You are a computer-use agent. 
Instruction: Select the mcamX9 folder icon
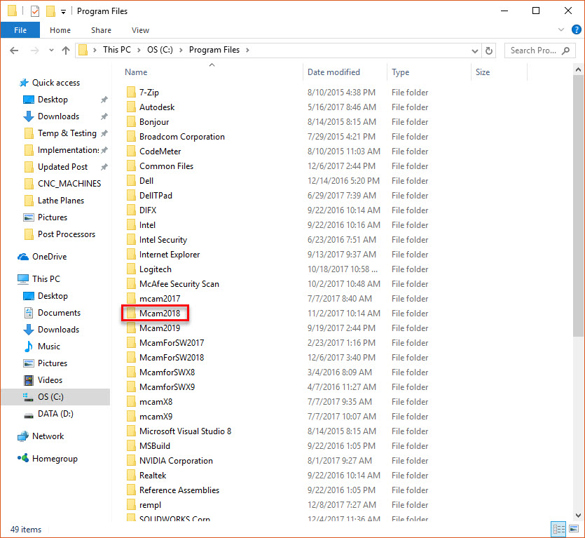click(131, 416)
